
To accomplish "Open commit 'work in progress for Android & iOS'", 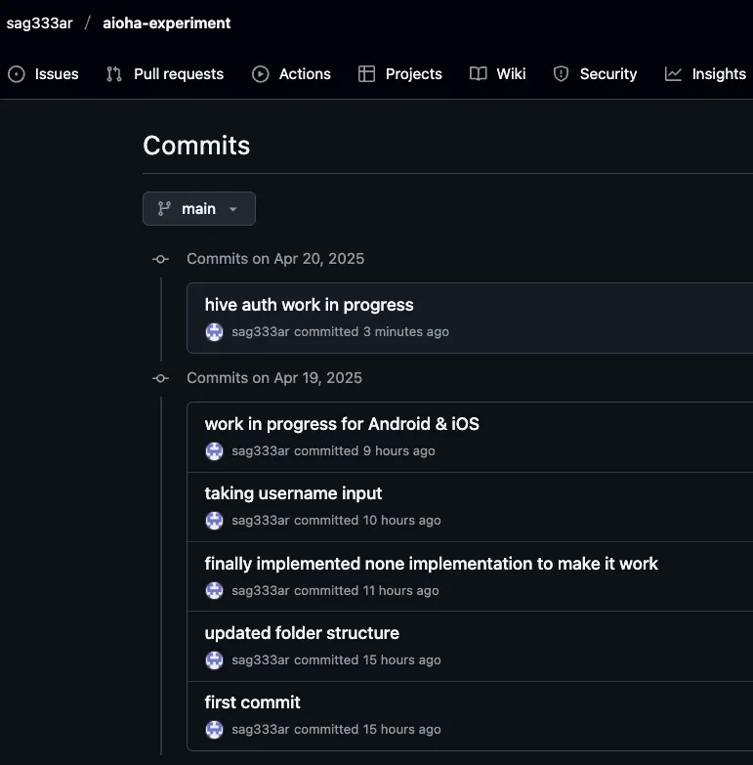I will [x=342, y=424].
